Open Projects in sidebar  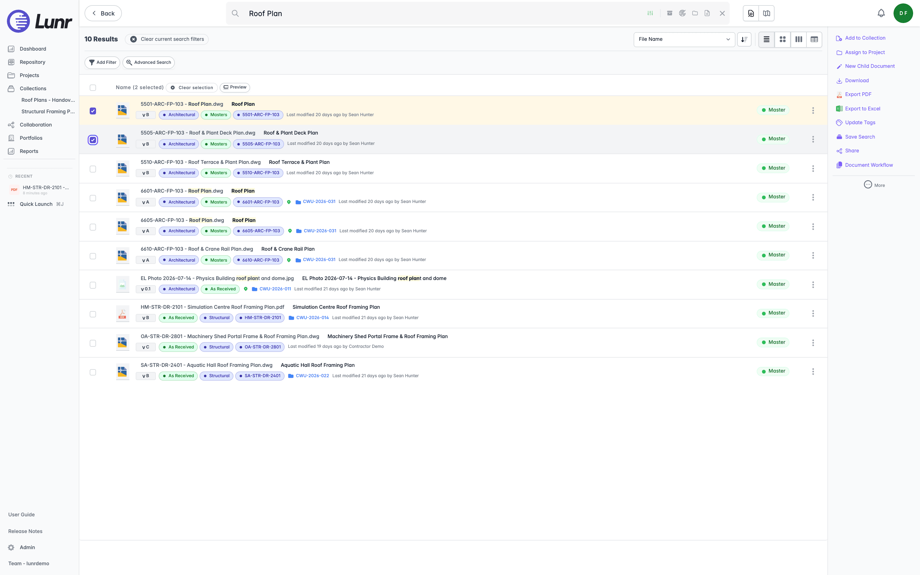[29, 75]
